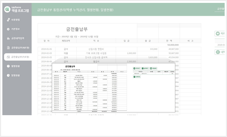The image size is (227, 137).
Task: Click the 잔 액 column header
Action: tap(169, 41)
